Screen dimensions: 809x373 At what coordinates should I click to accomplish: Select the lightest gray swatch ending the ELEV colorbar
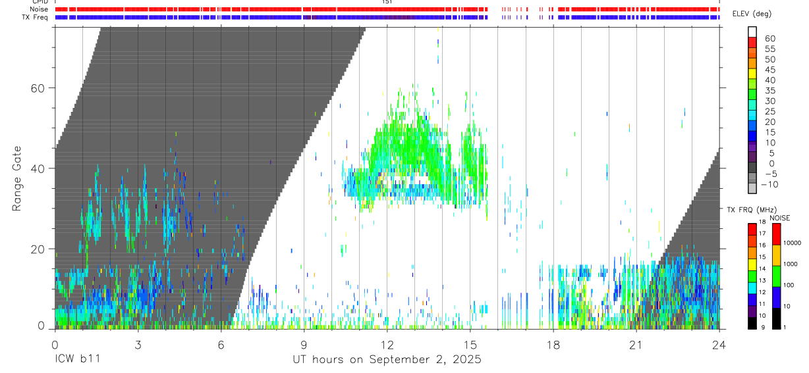click(x=752, y=187)
